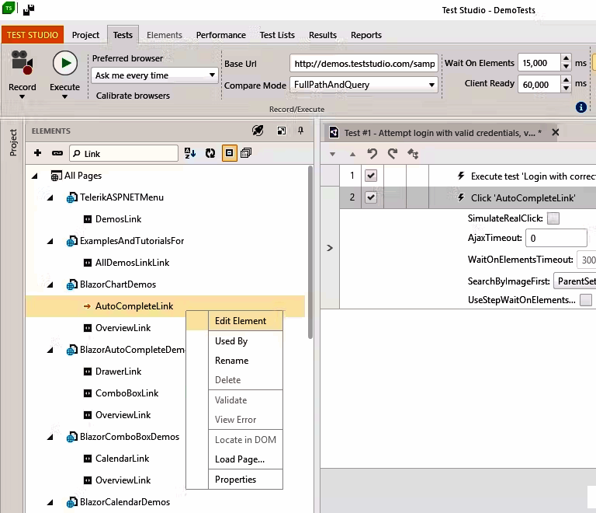Click the AjaxTimeout input field
This screenshot has height=513, width=596.
pyautogui.click(x=556, y=239)
